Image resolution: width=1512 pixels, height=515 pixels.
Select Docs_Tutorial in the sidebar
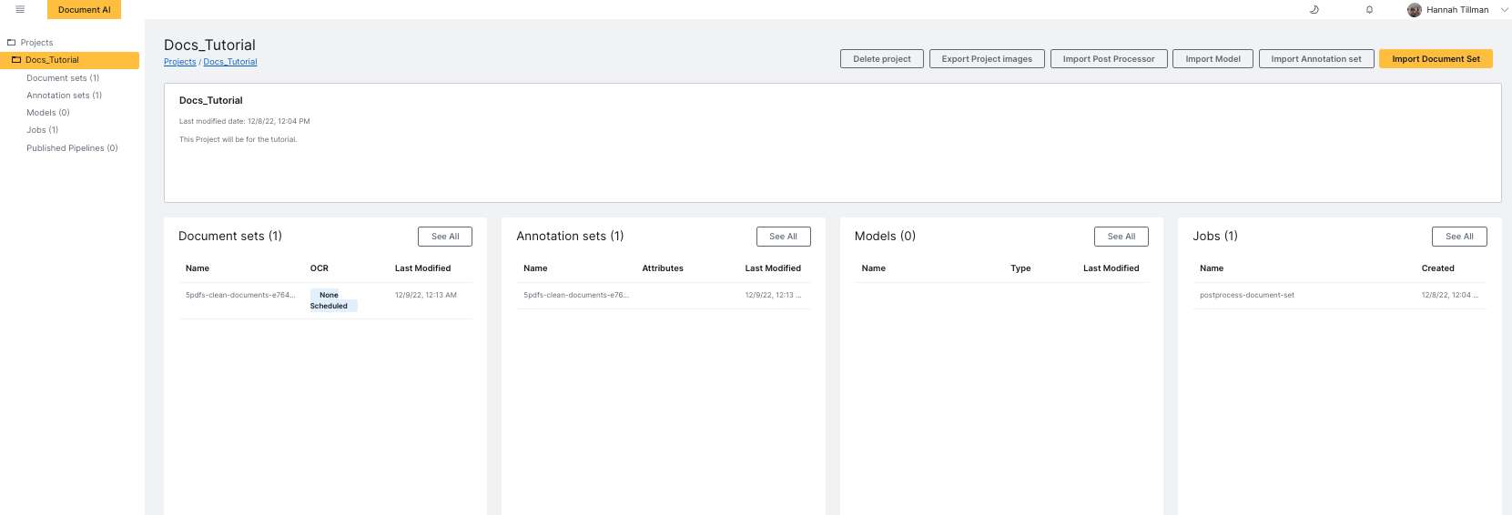coord(69,60)
